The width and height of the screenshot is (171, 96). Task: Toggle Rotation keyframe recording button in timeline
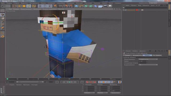(107, 82)
